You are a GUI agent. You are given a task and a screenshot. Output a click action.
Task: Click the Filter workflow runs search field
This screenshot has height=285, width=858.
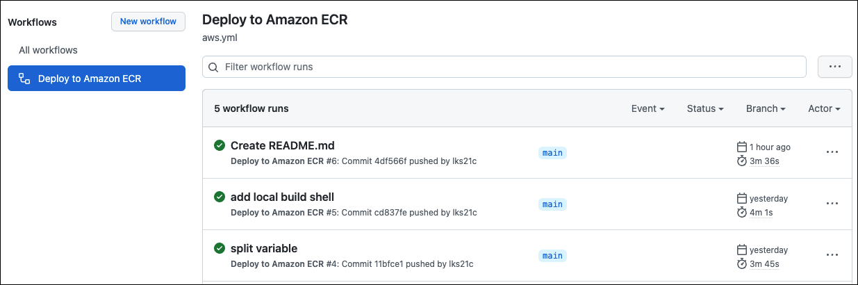(x=504, y=67)
